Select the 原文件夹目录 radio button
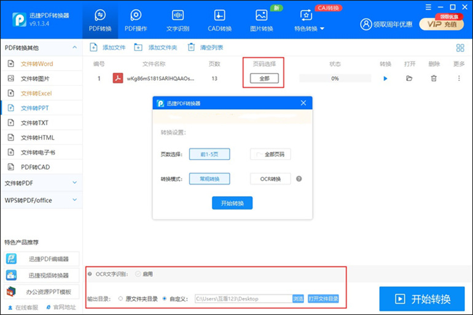Viewport: 473px width, 315px height. point(120,298)
